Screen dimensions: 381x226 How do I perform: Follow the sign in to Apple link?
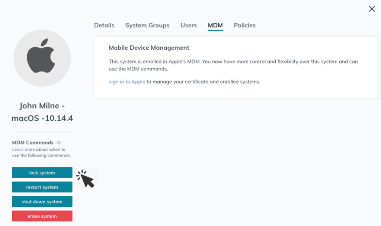127,82
